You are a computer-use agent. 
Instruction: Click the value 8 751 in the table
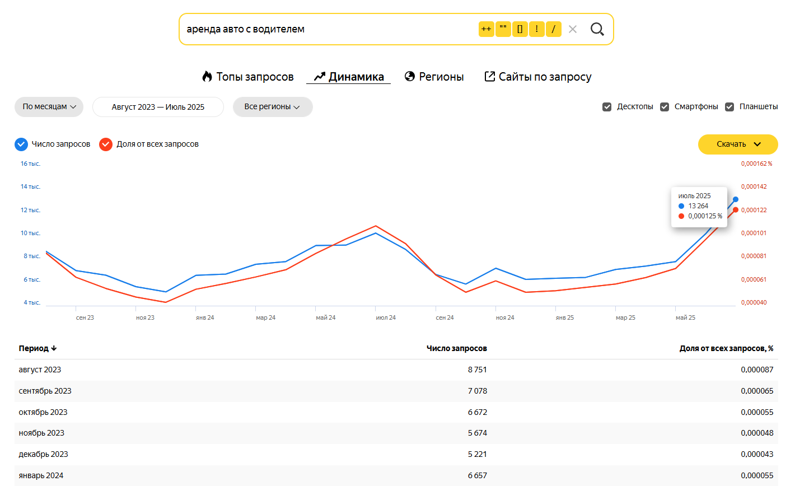[478, 370]
